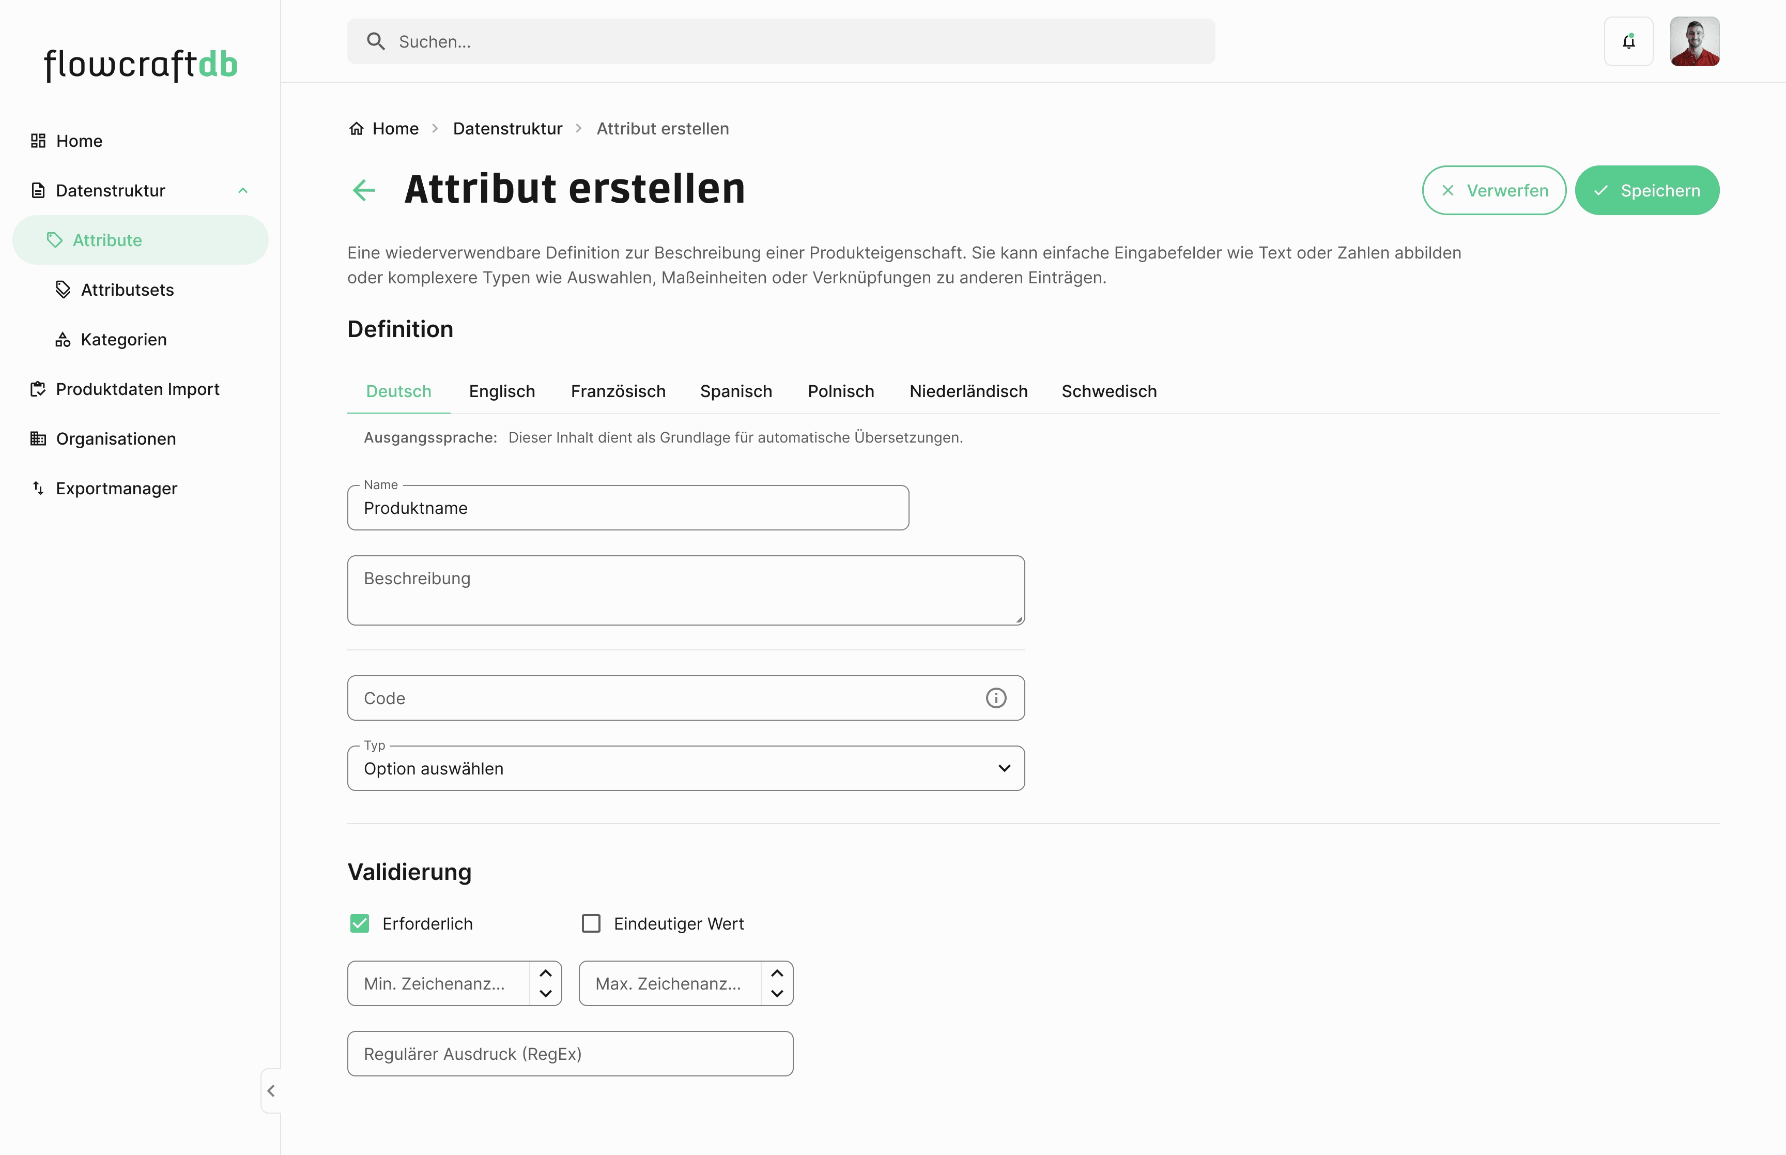Increase Min. Zeichenanzahl with up arrow
1786x1155 pixels.
(546, 972)
